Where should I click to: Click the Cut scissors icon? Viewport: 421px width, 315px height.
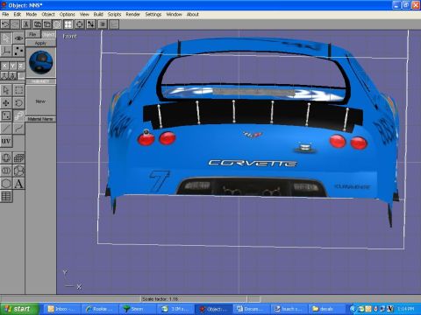[x=26, y=24]
